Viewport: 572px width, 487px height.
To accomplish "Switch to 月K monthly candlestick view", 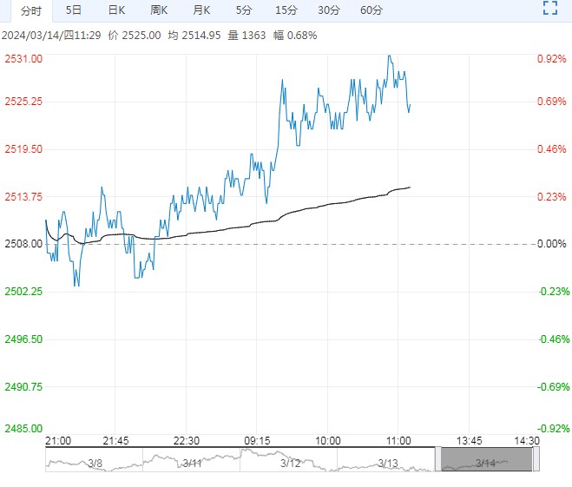I will point(201,10).
